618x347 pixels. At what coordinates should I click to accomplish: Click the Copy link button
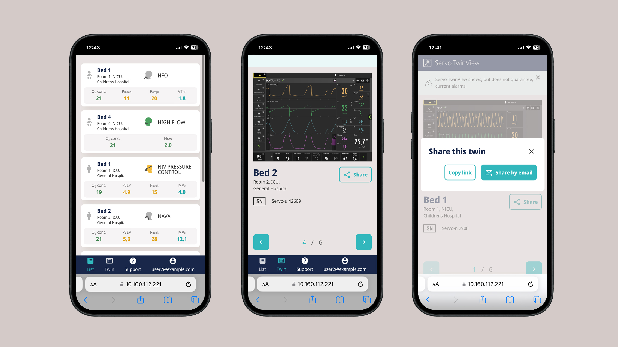460,172
